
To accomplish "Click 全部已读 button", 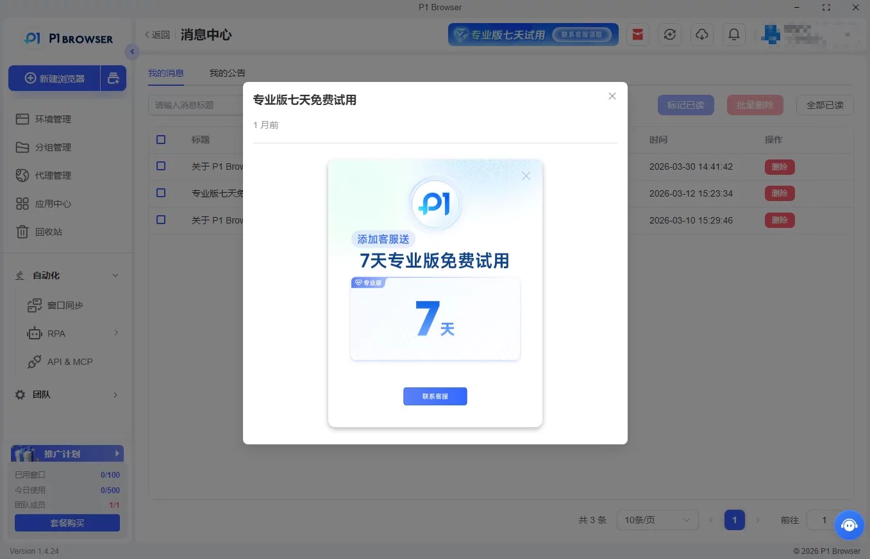I will 825,105.
